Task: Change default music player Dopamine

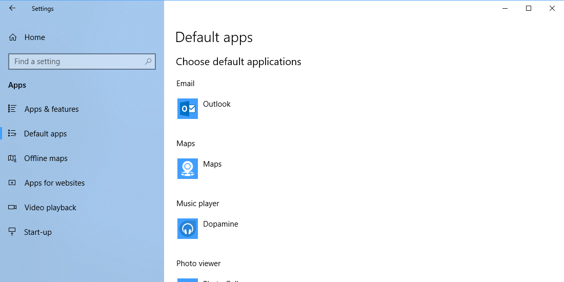Action: click(x=220, y=224)
